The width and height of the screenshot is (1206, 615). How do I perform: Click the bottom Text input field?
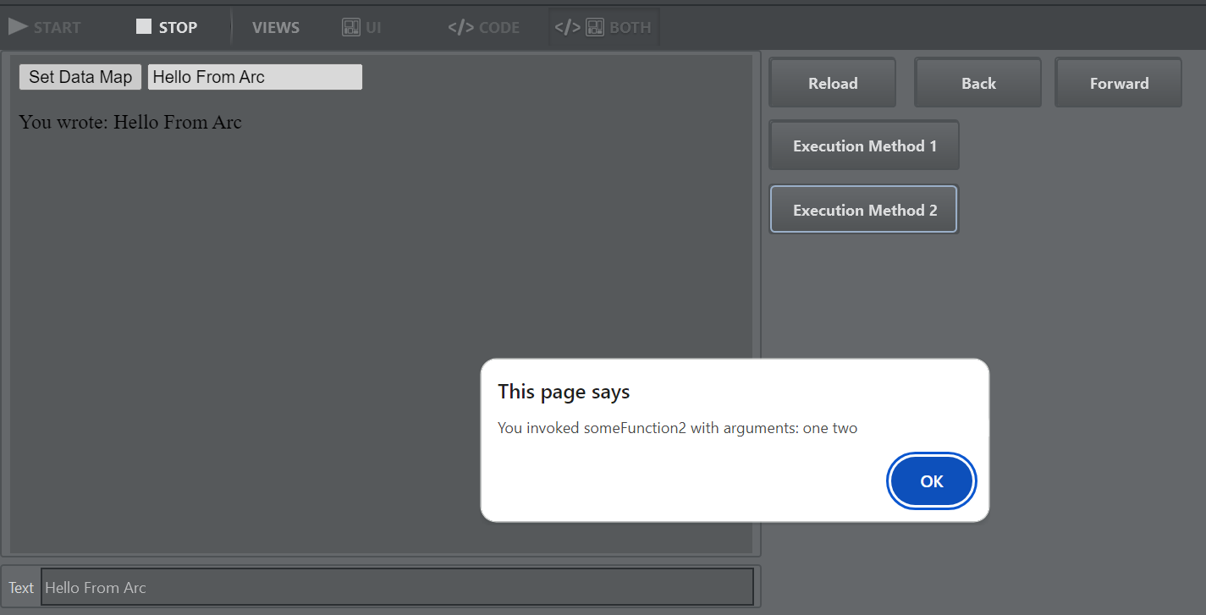[397, 587]
